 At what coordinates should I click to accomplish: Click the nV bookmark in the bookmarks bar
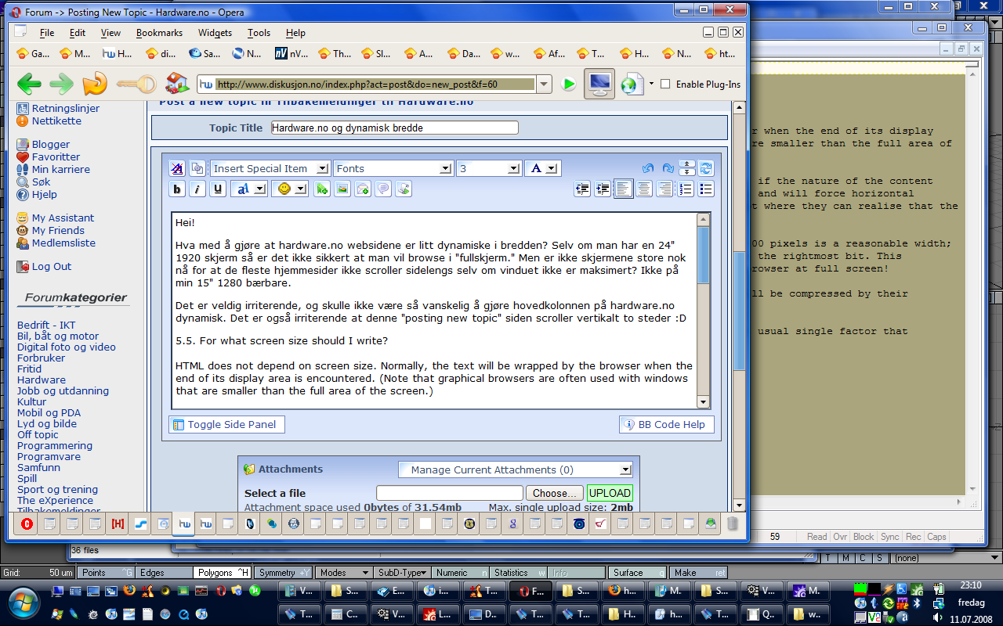(291, 54)
